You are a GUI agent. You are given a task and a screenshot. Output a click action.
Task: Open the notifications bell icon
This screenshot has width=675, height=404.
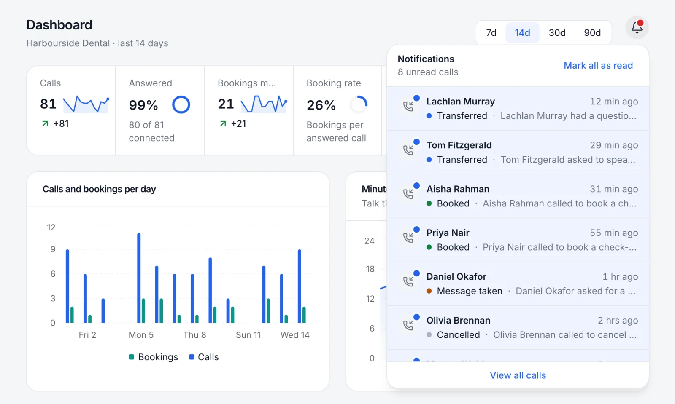click(x=637, y=27)
